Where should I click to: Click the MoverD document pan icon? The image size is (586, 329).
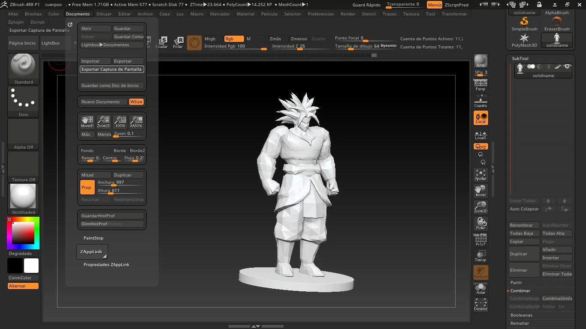pyautogui.click(x=88, y=122)
